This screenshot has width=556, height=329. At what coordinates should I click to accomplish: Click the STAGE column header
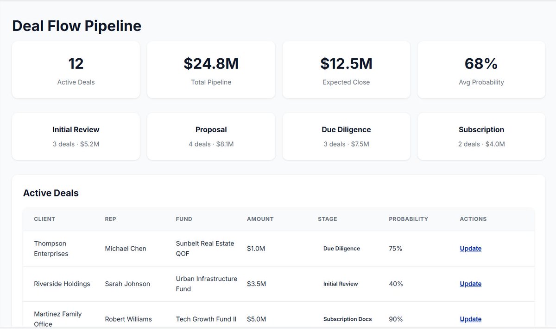point(328,219)
